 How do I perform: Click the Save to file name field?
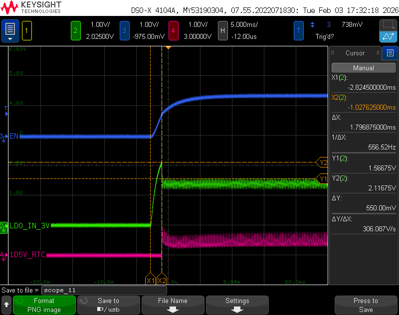coord(104,290)
